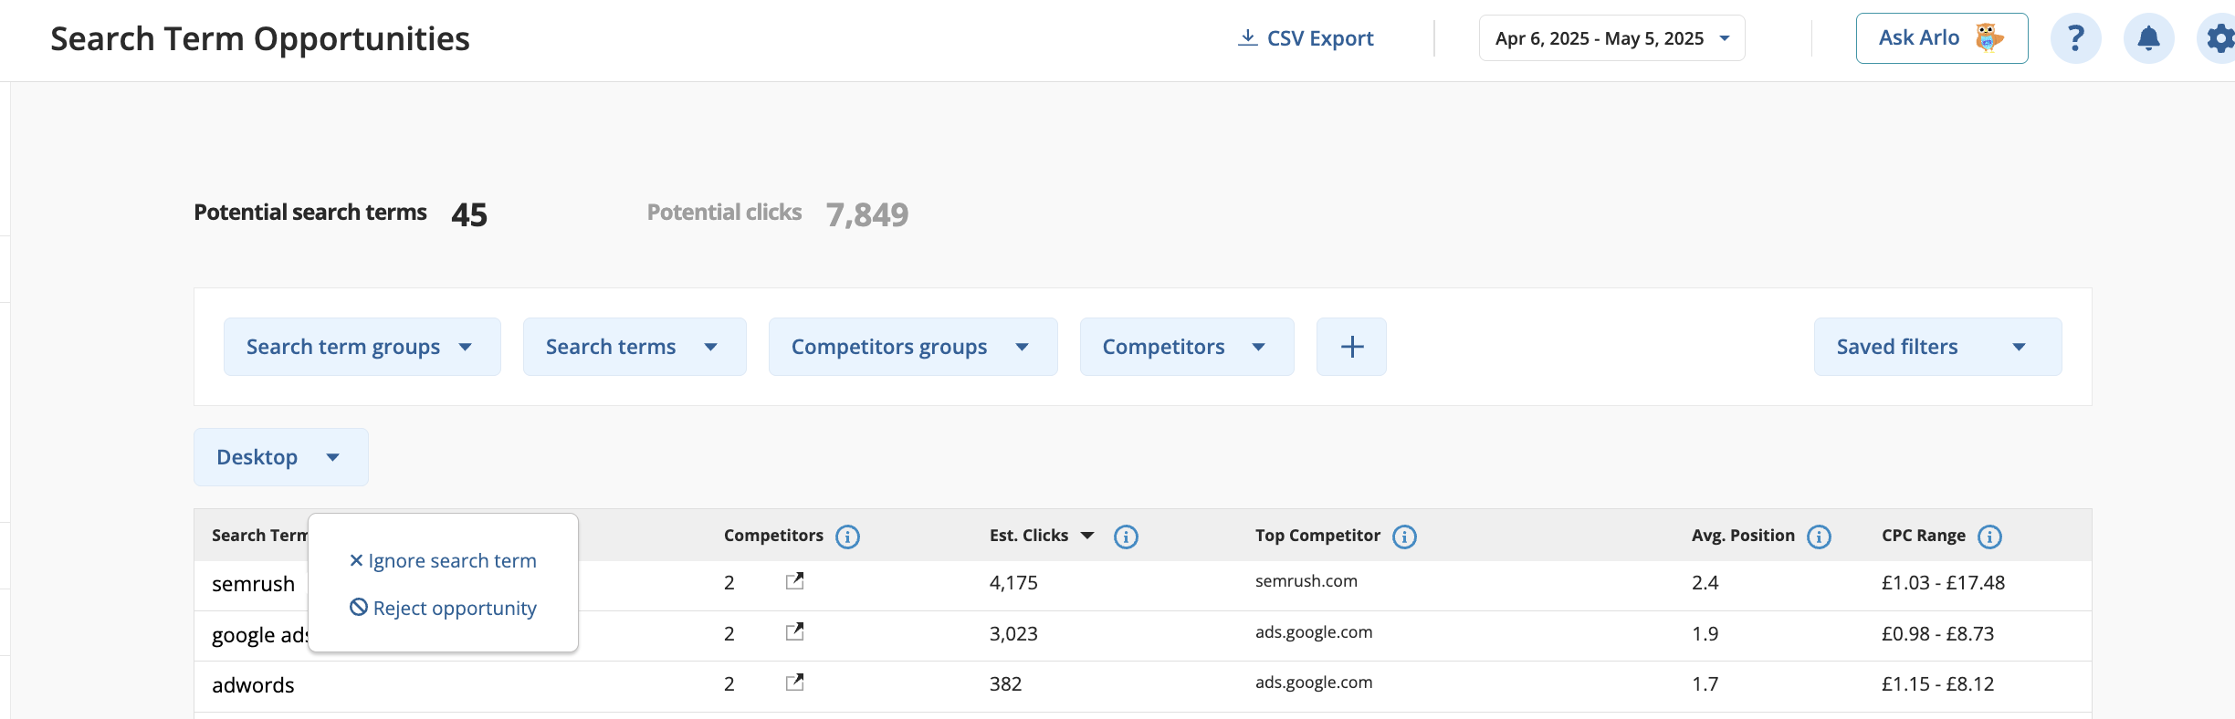Open external link icon in semrush row
2235x719 pixels.
795,581
